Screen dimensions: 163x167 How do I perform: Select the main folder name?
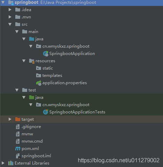(33, 32)
